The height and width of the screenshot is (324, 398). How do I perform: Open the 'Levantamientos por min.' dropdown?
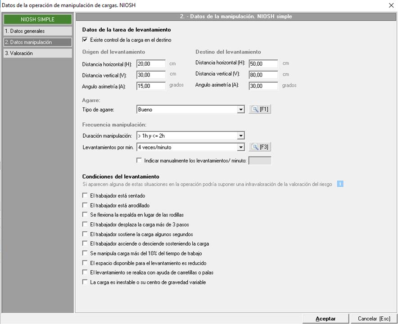tap(241, 147)
